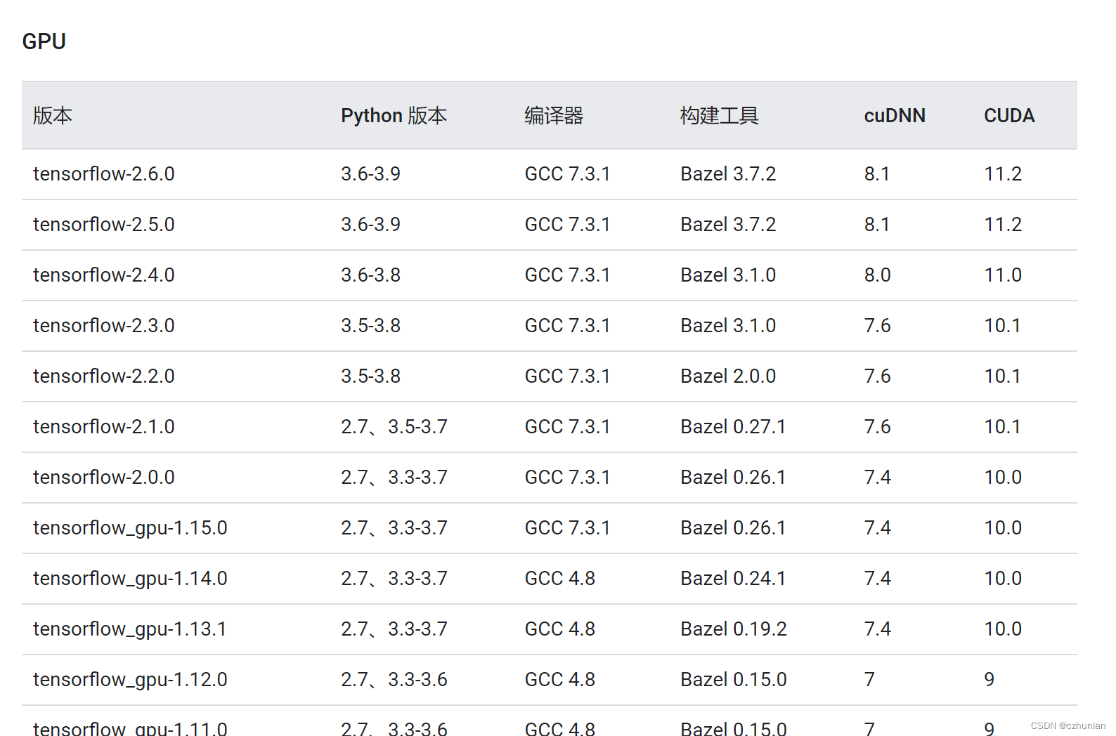The width and height of the screenshot is (1116, 736).
Task: Click cuDNN 7.4 in tensorflow-2.0.0 row
Action: click(x=877, y=477)
